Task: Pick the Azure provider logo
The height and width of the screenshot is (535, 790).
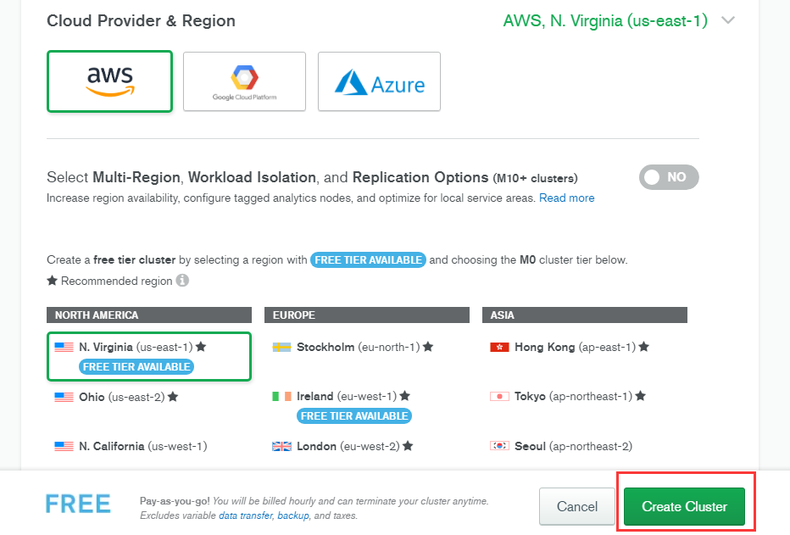Action: (379, 82)
